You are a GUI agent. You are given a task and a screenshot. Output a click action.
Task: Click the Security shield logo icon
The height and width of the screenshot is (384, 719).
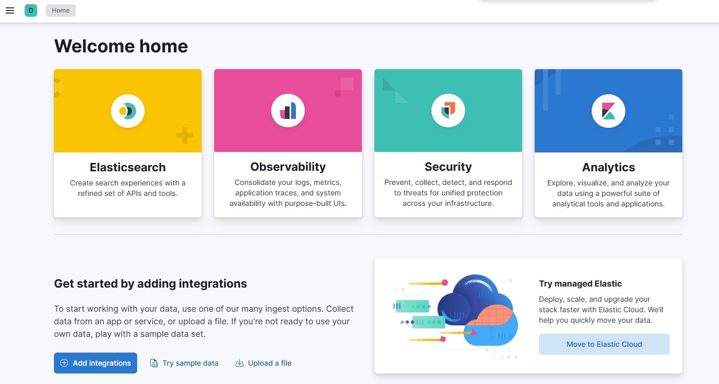(x=448, y=111)
